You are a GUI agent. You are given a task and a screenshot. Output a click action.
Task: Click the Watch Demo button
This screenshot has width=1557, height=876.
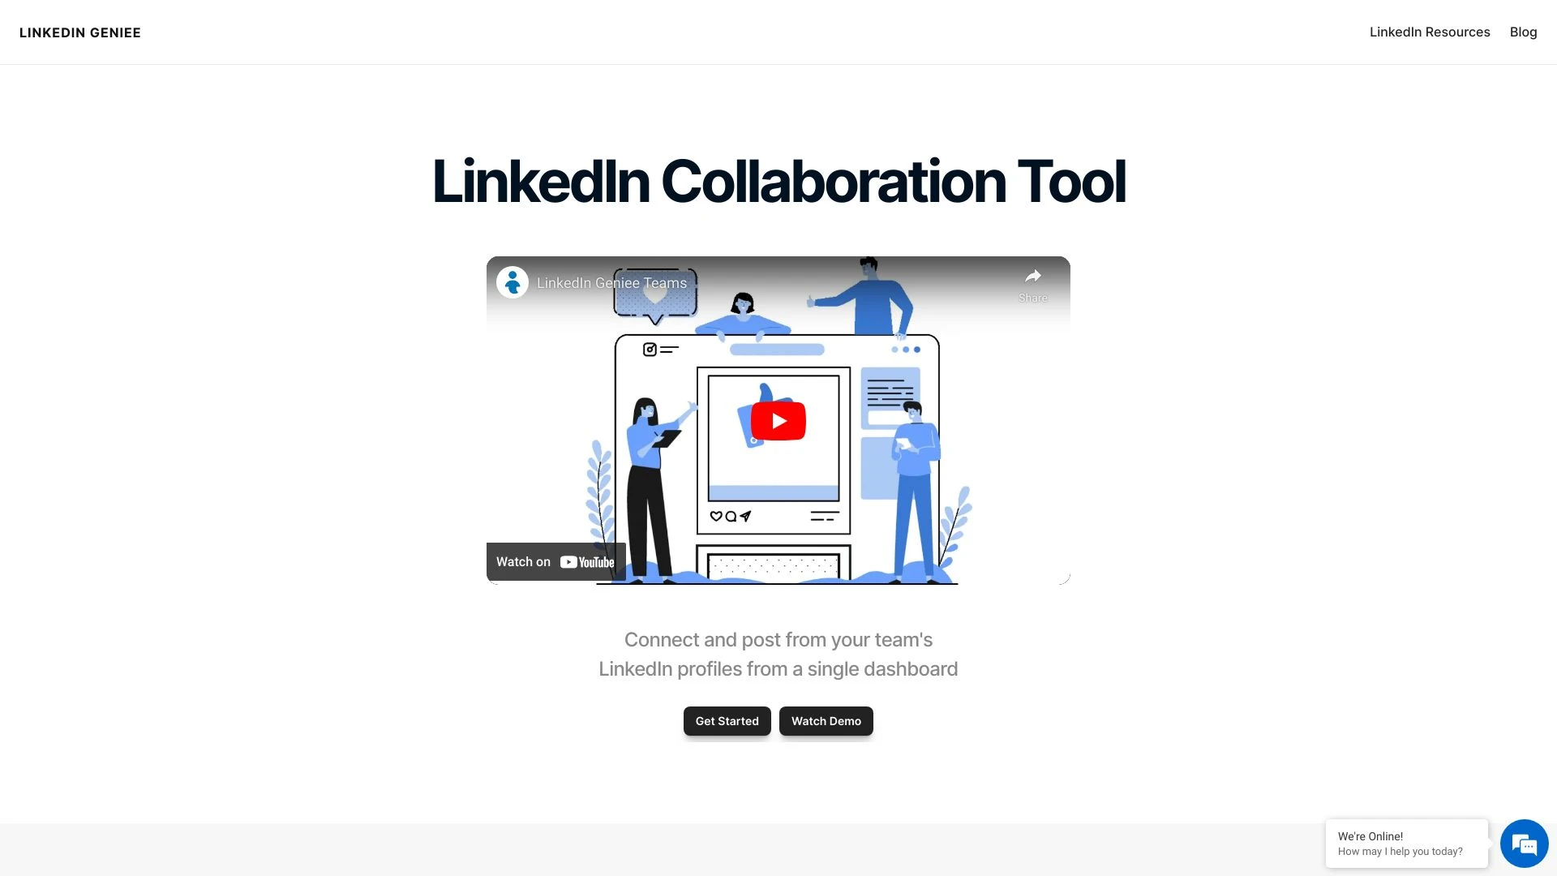pos(826,719)
